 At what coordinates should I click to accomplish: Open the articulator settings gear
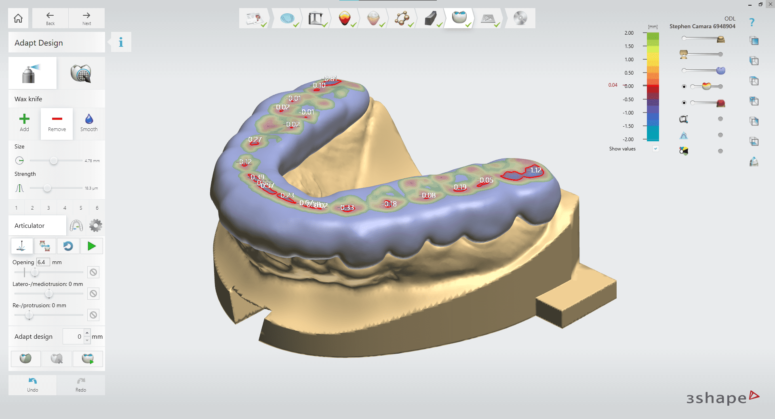click(x=95, y=225)
